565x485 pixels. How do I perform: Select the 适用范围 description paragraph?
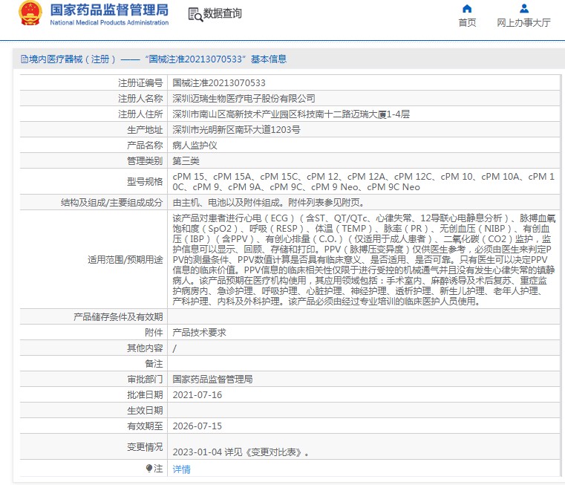[364, 260]
